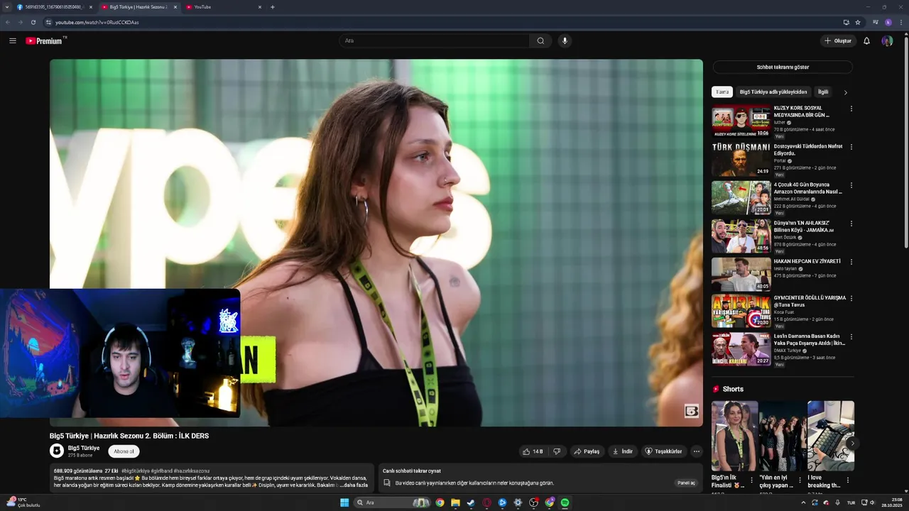The width and height of the screenshot is (909, 511).
Task: Click the 'Paylaş' share button
Action: (587, 451)
